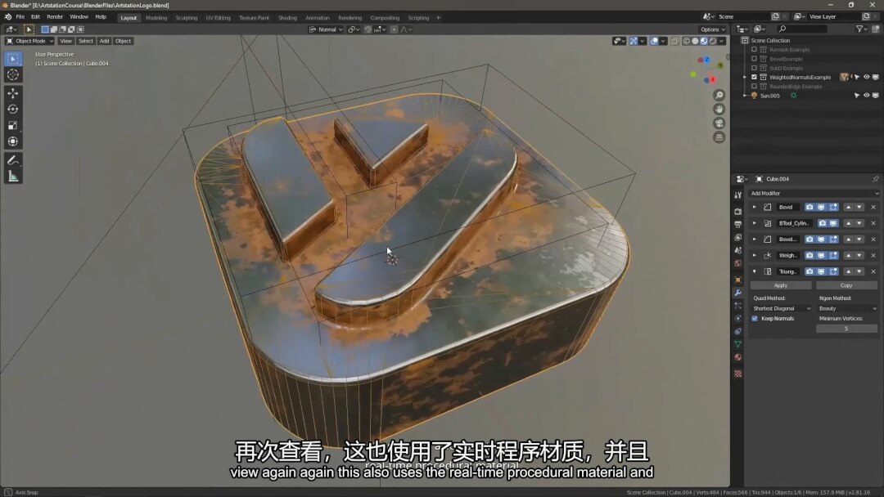Switch perspective/orthographic with grid icon
Image resolution: width=884 pixels, height=497 pixels.
[x=719, y=137]
